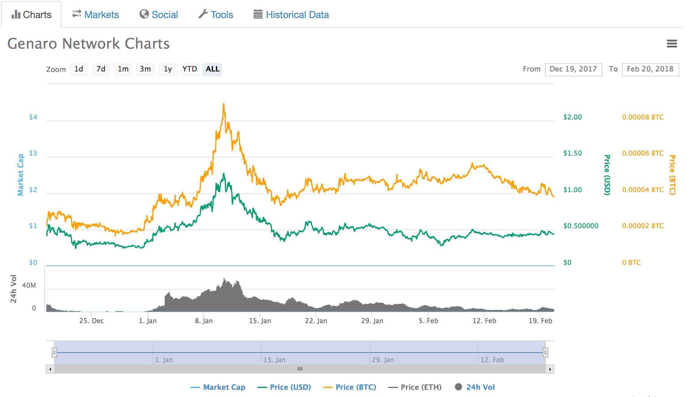Select the ALL zoom range
The width and height of the screenshot is (687, 397).
point(212,69)
